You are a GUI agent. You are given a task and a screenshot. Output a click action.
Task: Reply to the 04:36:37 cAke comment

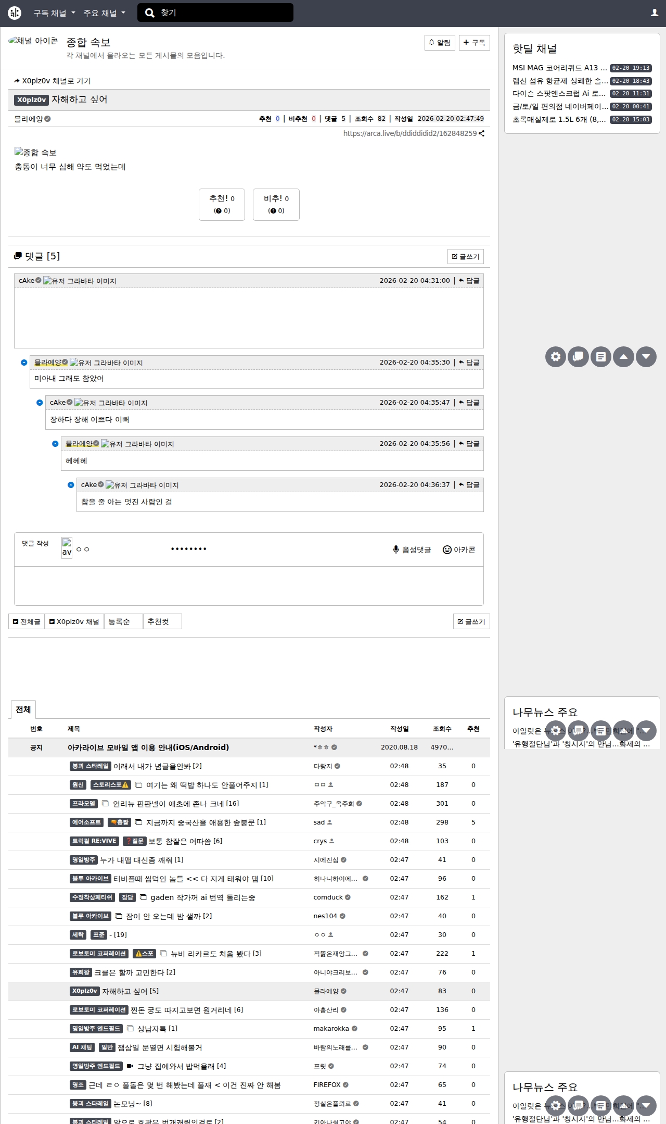click(469, 485)
